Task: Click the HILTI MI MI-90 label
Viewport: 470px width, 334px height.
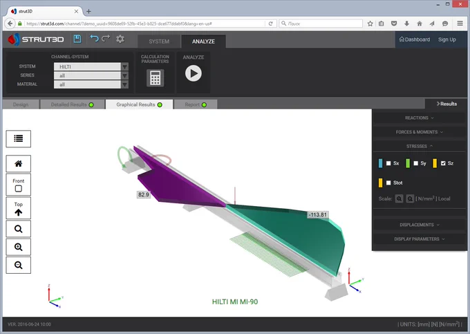Action: [x=235, y=301]
